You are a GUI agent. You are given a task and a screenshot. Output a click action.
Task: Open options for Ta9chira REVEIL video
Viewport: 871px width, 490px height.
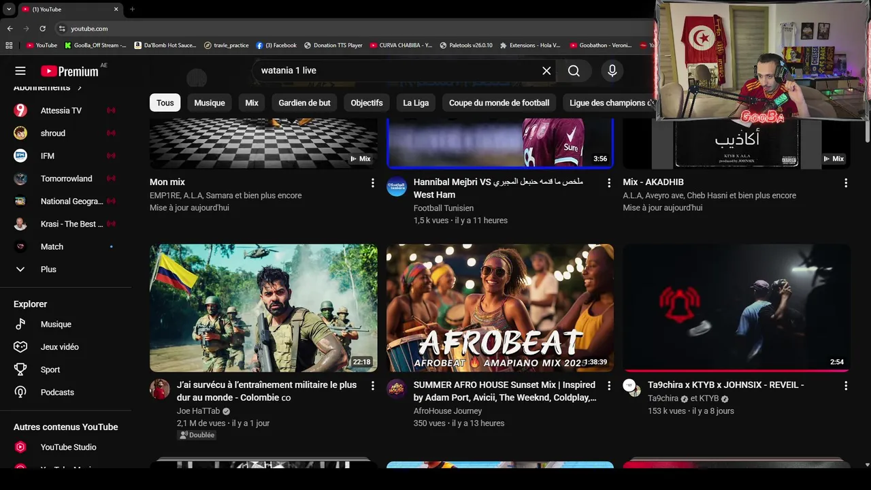(x=846, y=386)
